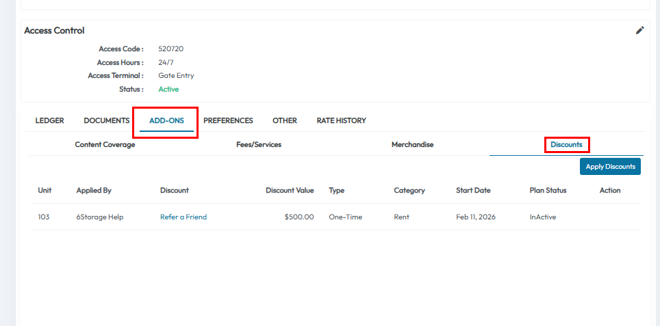
Task: Click the Discount Value column header
Action: click(x=290, y=191)
